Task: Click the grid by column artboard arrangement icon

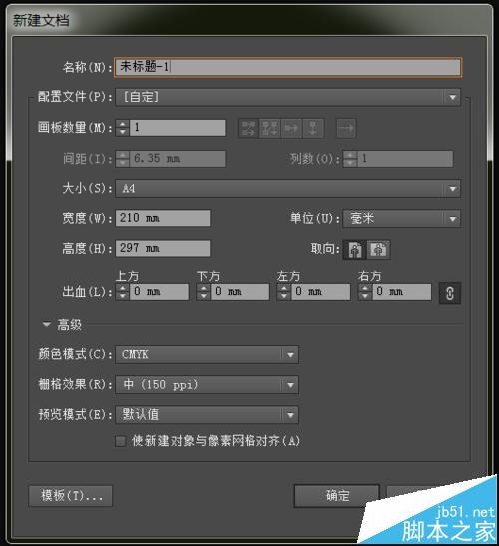Action: click(270, 128)
